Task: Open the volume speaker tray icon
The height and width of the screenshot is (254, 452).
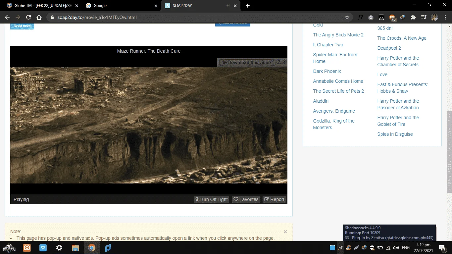Action: 396,248
